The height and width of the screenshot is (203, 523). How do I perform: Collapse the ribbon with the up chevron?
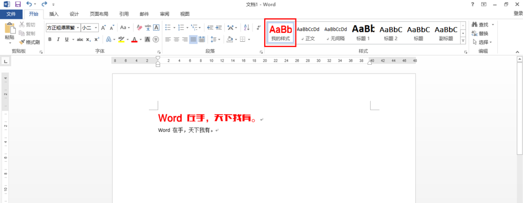click(517, 52)
